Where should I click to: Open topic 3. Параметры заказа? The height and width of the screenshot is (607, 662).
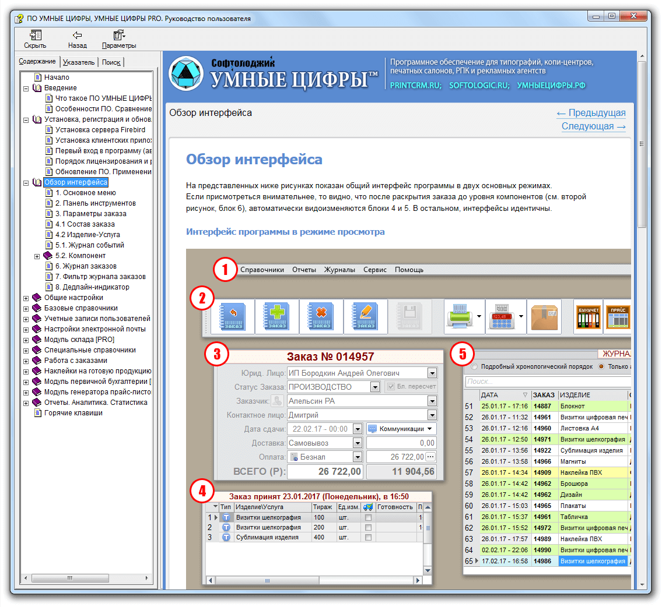(91, 214)
